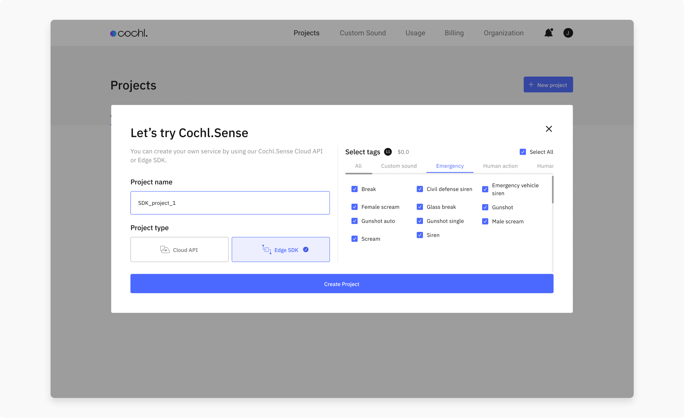This screenshot has width=684, height=418.
Task: Open the Custom sound tag tab
Action: (399, 166)
